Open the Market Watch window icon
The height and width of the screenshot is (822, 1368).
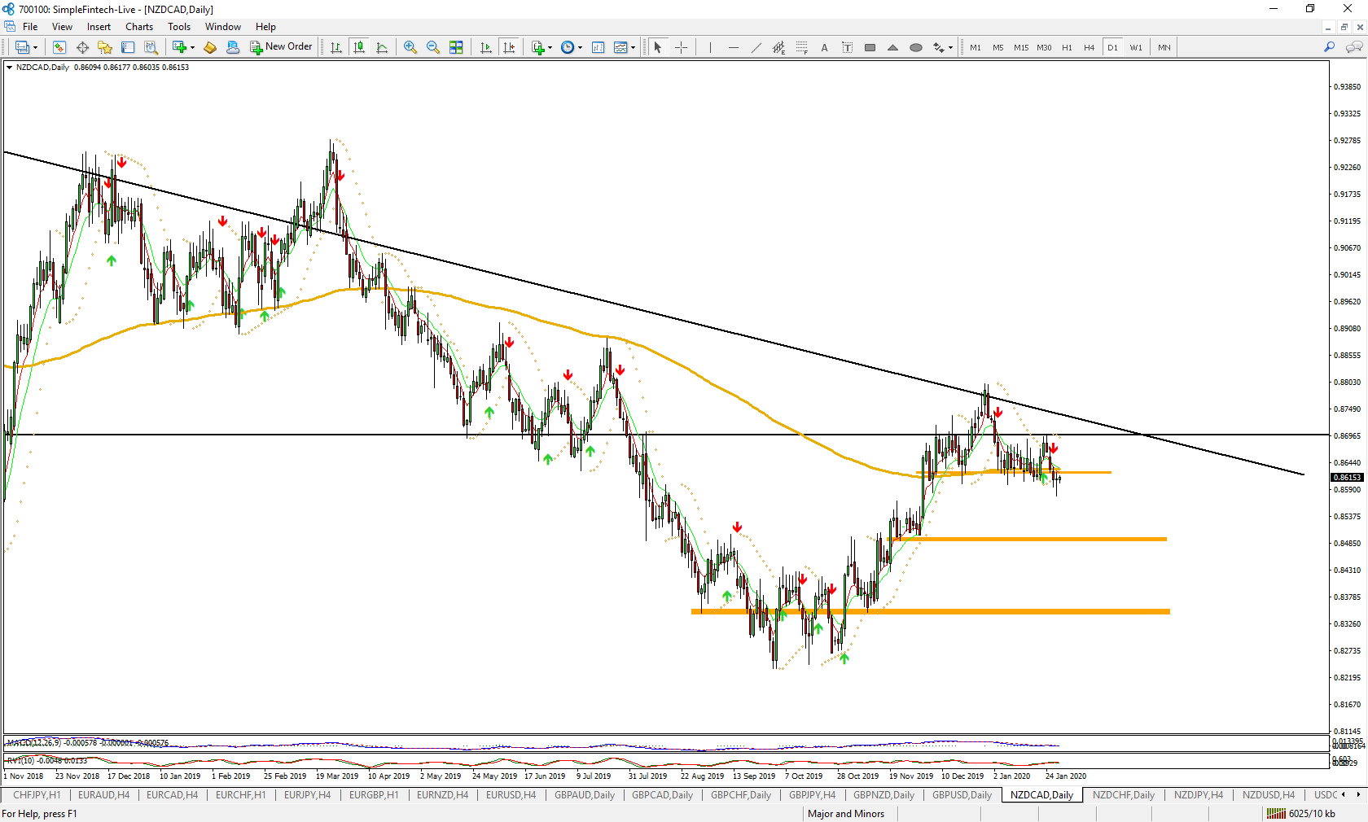[59, 47]
